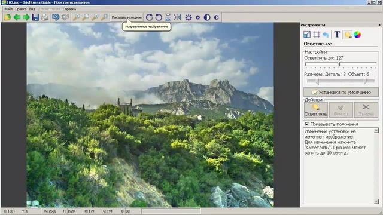Open the color wheel tool

click(357, 35)
